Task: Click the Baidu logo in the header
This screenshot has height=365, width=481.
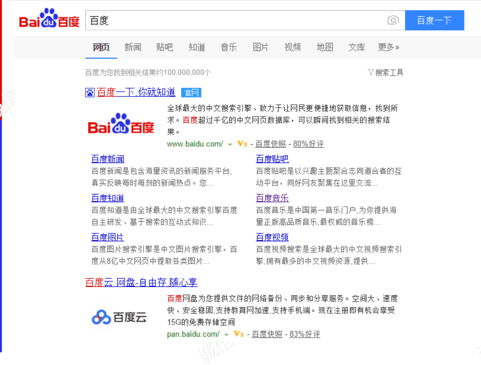Action: [x=49, y=19]
